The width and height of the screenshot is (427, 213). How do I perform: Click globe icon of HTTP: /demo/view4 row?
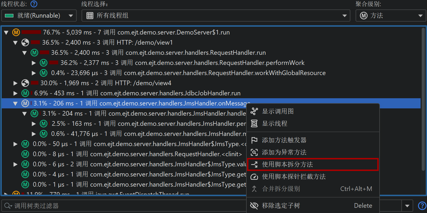(25, 83)
